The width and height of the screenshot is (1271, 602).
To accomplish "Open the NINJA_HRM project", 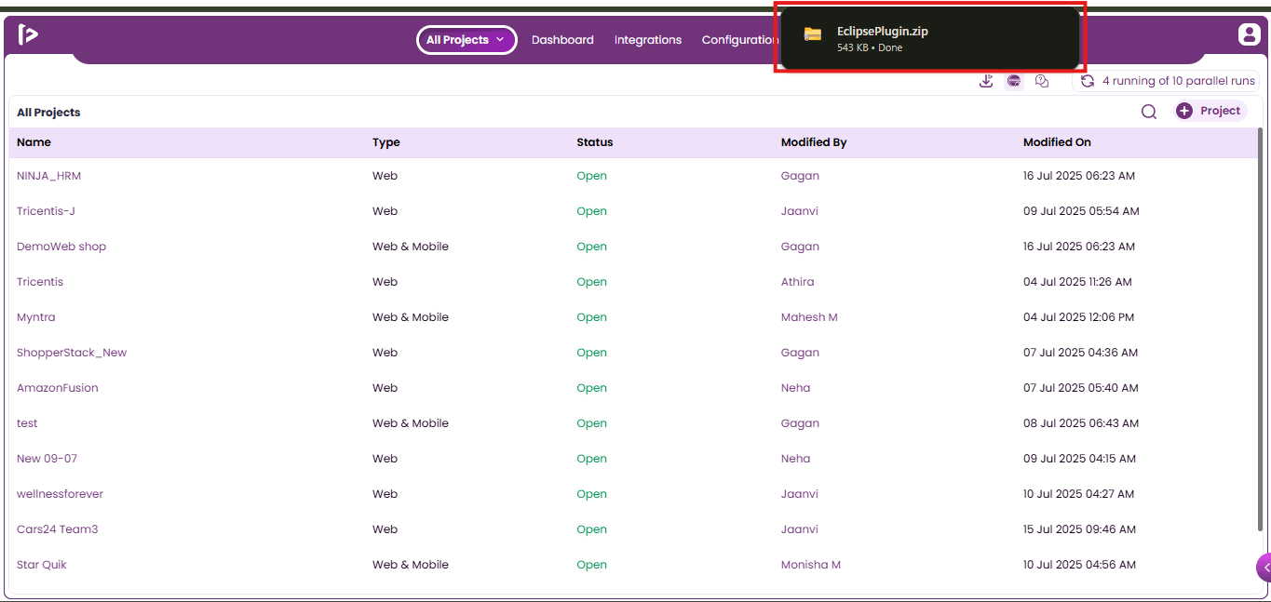I will click(49, 176).
